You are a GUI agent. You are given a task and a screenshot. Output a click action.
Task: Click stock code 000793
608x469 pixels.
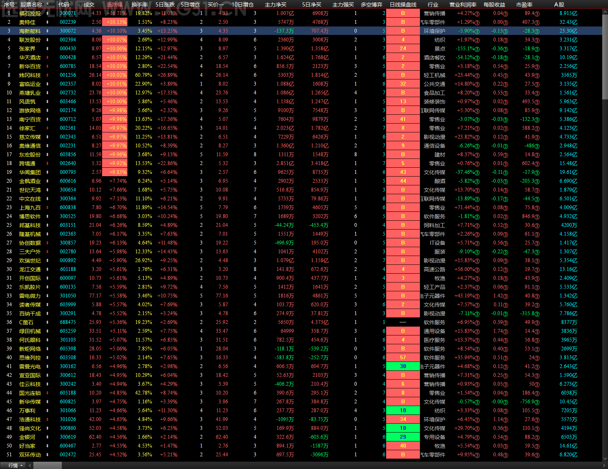(68, 172)
